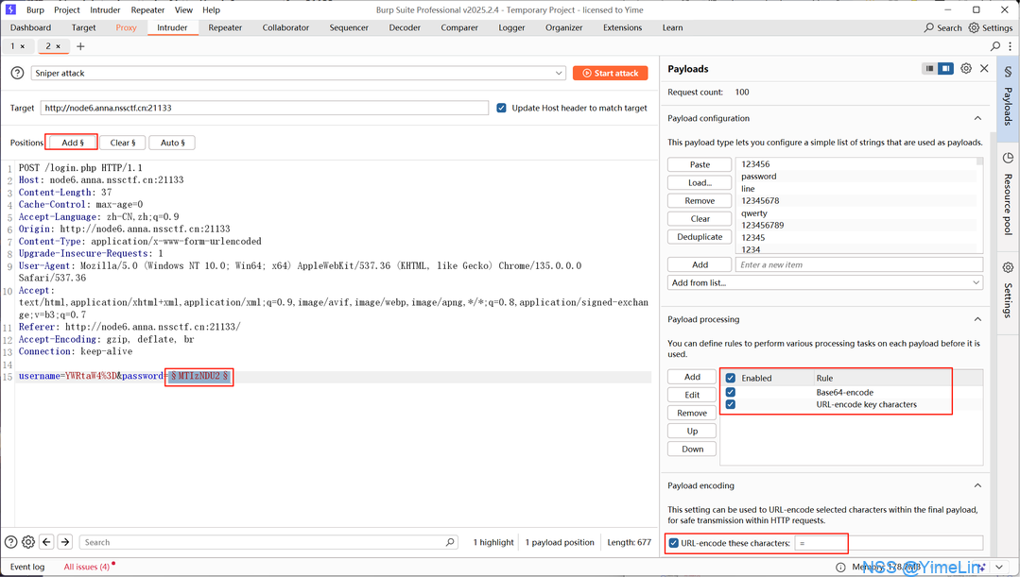The image size is (1020, 577).
Task: Disable the Base64-encode rule checkbox
Action: coord(731,392)
